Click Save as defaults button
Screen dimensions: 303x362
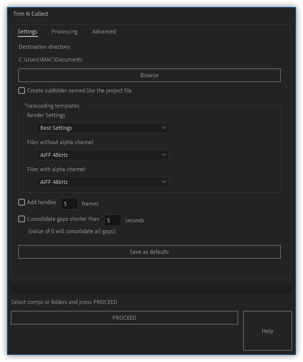(x=149, y=252)
